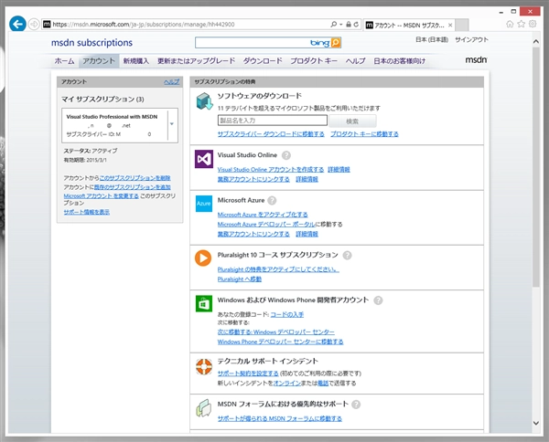Click the scrollbar up arrow
This screenshot has width=549, height=442.
click(x=536, y=41)
